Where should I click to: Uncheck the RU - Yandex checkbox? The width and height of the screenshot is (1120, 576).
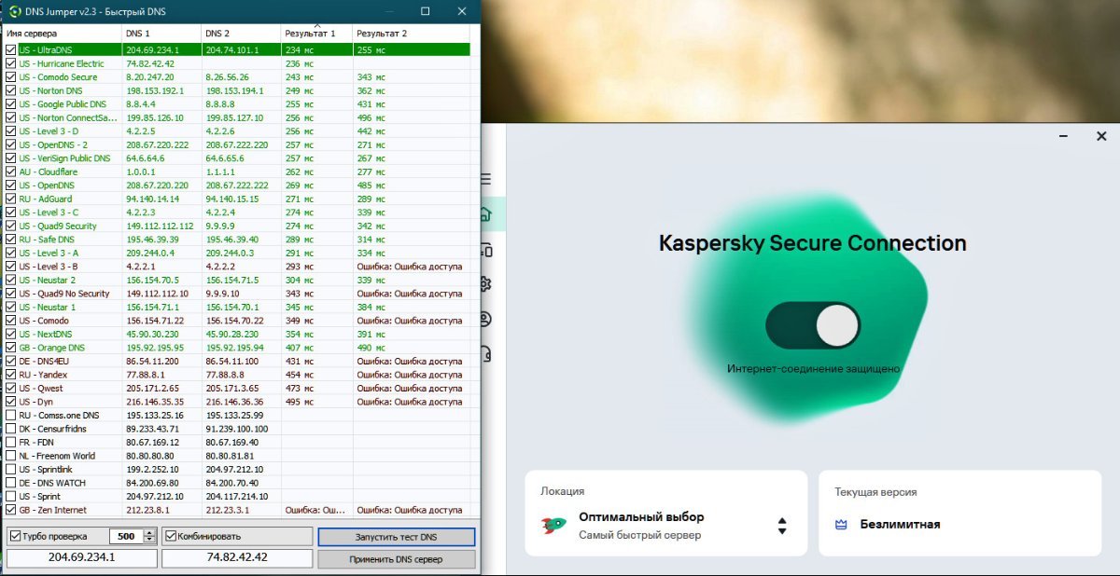[x=11, y=375]
